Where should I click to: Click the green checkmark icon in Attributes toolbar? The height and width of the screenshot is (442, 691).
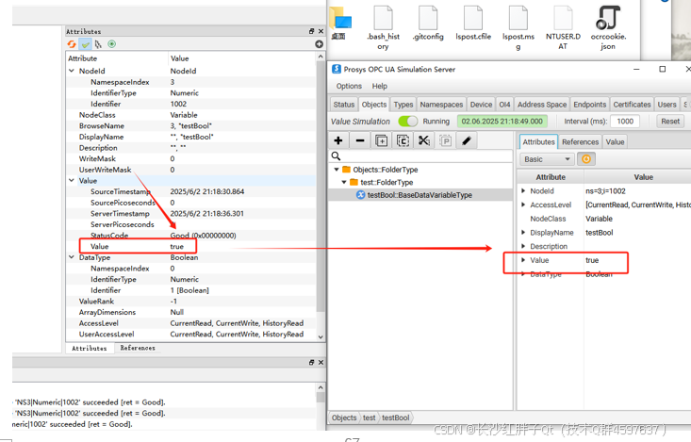tap(85, 44)
